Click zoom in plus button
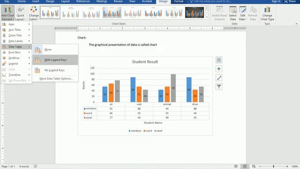This screenshot has height=169, width=300. [x=287, y=166]
